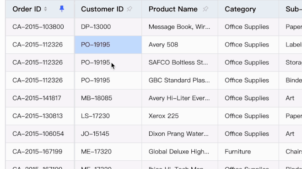The image size is (302, 169).
Task: Click the Art cell in Avery Hi-Liter row
Action: pyautogui.click(x=291, y=98)
